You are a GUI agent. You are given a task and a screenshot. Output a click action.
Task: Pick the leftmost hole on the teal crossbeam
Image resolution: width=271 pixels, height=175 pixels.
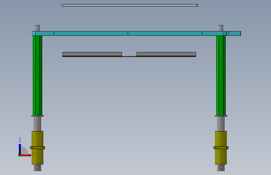54,33
